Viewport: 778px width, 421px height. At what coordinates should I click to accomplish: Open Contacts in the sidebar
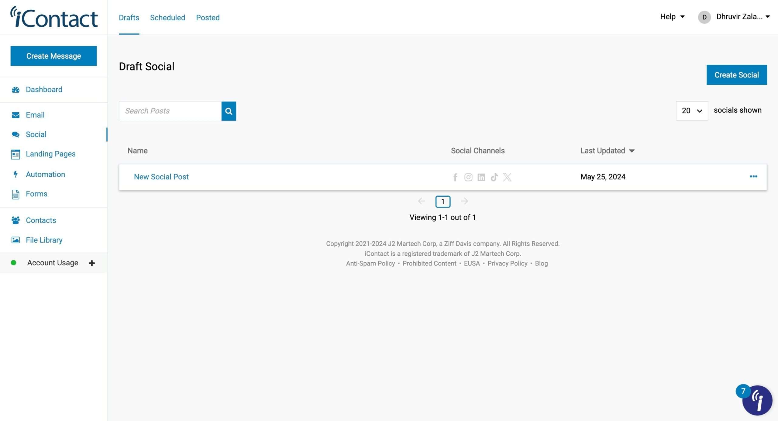41,220
